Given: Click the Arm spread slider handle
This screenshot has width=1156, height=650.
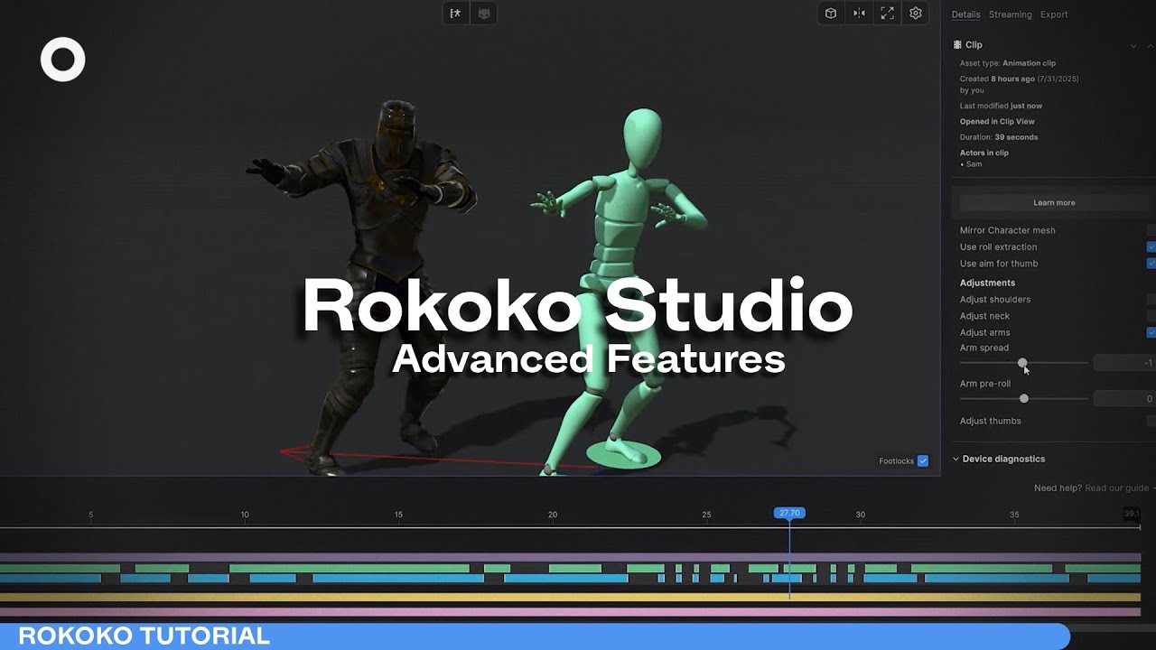Looking at the screenshot, I should (1022, 363).
